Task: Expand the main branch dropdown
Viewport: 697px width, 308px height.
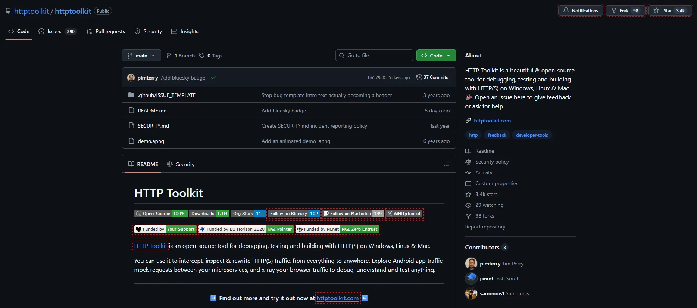Action: (x=141, y=56)
